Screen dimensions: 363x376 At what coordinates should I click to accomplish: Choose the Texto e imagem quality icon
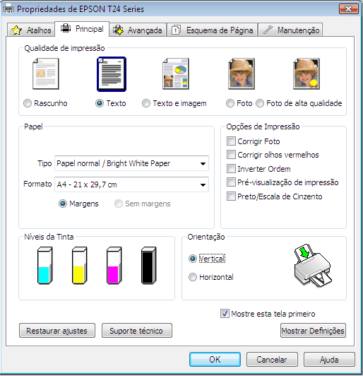pos(176,74)
